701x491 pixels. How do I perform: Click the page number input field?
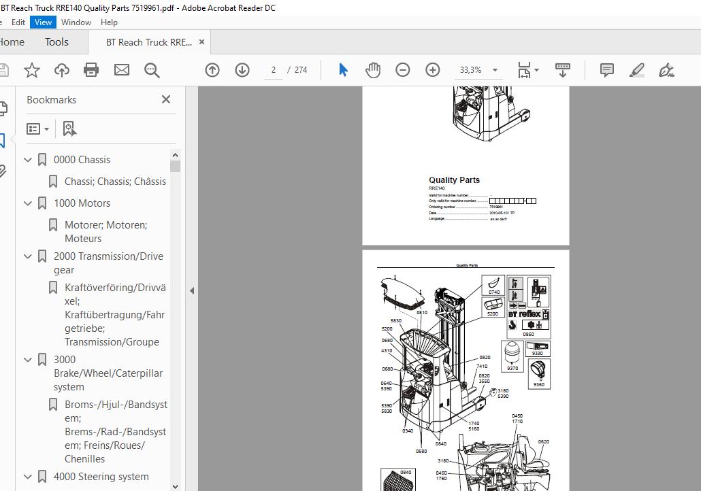pyautogui.click(x=274, y=70)
